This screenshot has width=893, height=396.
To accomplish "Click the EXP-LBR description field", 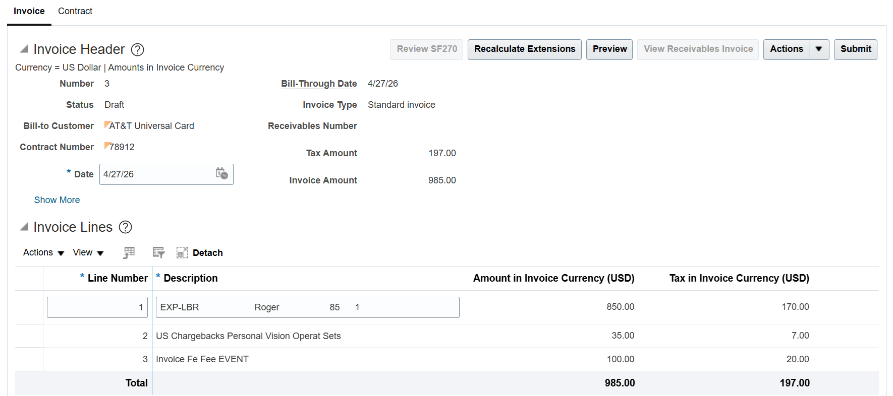I will click(x=308, y=307).
